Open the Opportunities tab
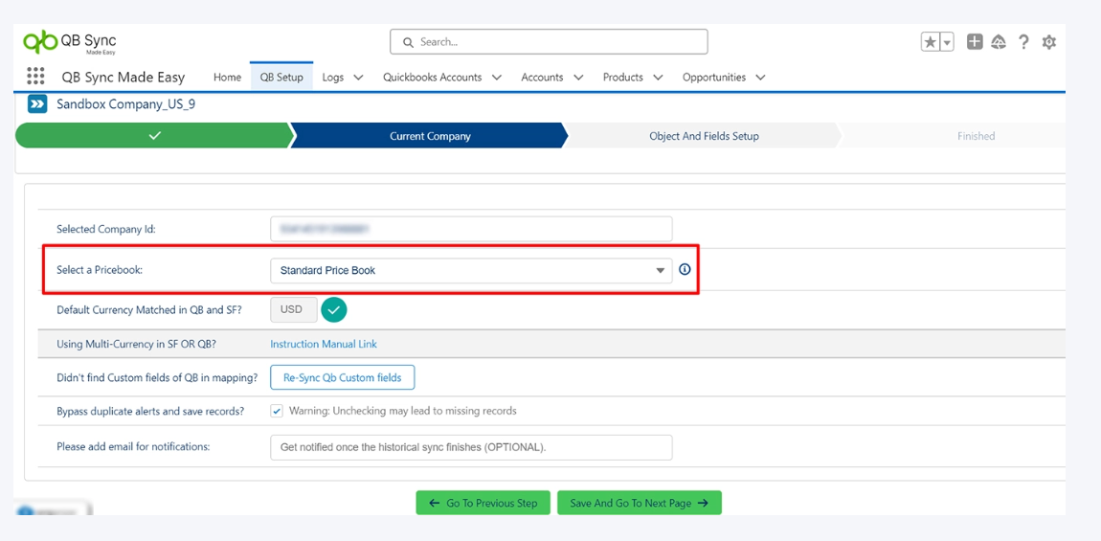This screenshot has width=1101, height=541. 714,78
